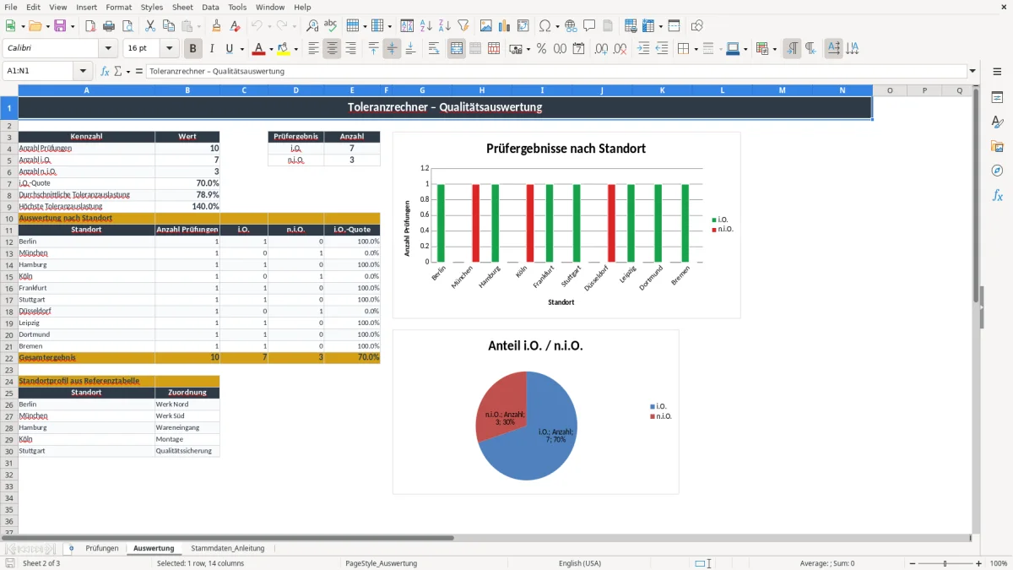Click into the formula input line

pos(556,72)
